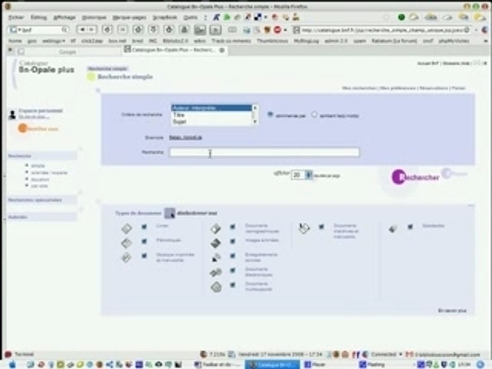Screen dimensions: 492x369
Task: Select 'Titre' in the search criteria list
Action: coord(212,115)
